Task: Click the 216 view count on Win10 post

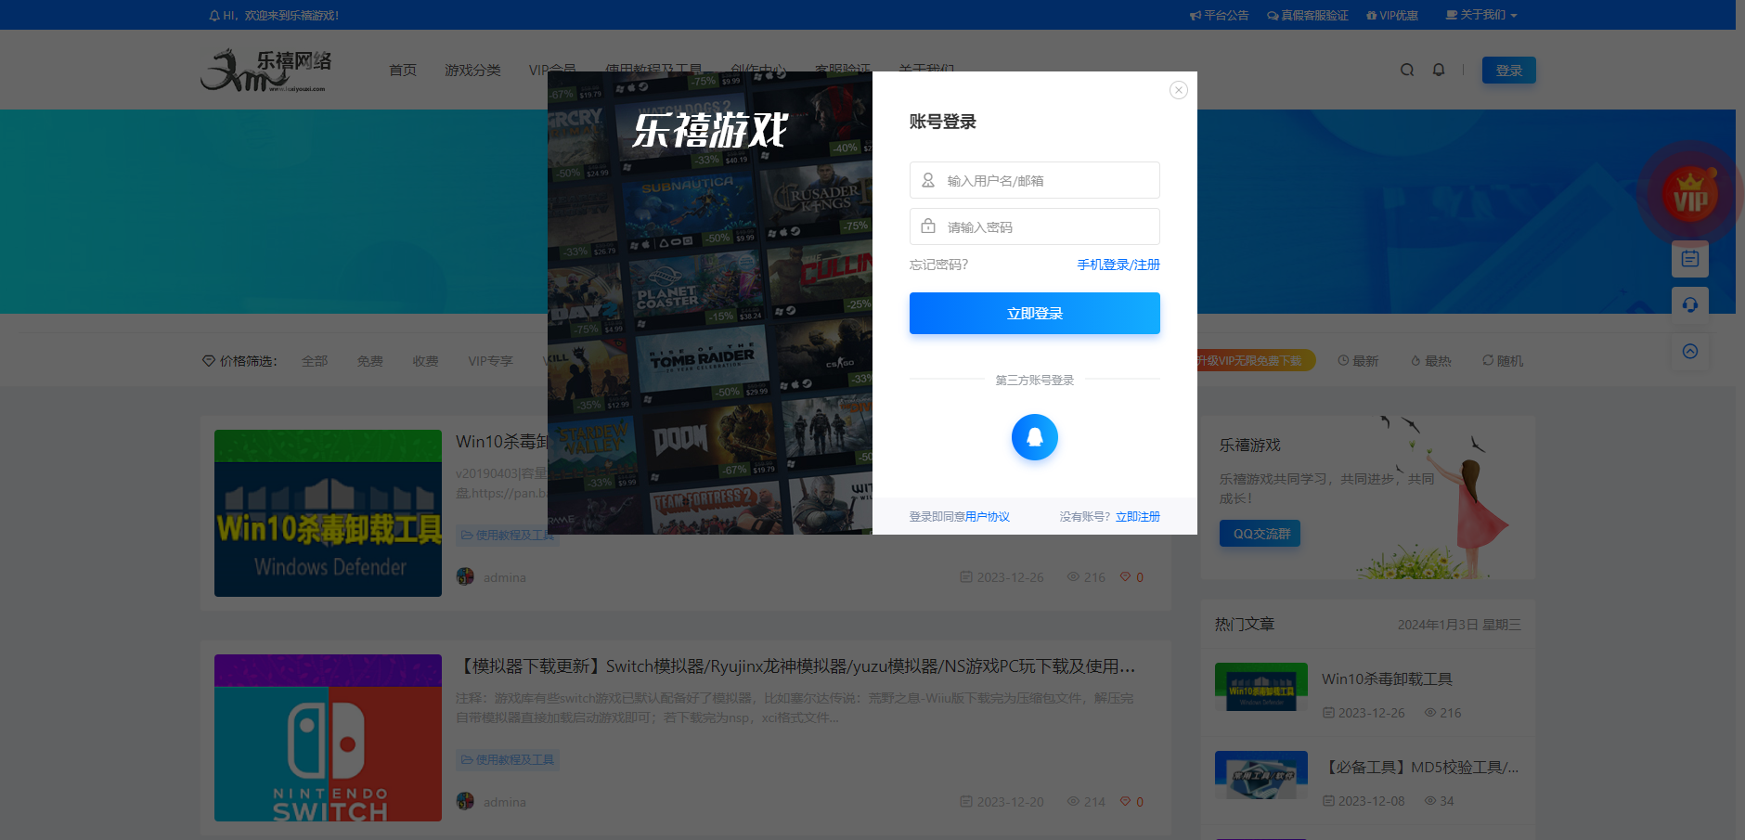Action: click(x=1086, y=577)
